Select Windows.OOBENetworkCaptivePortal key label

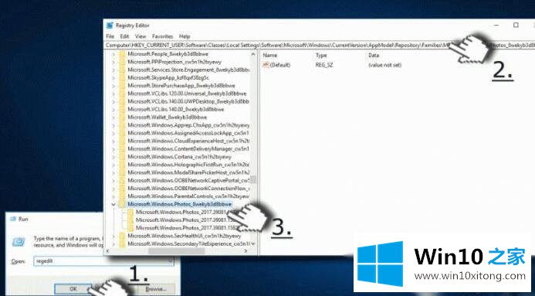pyautogui.click(x=188, y=180)
